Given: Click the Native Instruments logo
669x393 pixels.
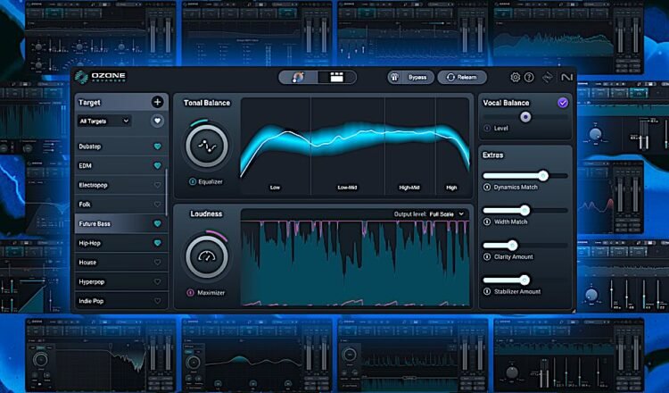Looking at the screenshot, I should pos(566,78).
